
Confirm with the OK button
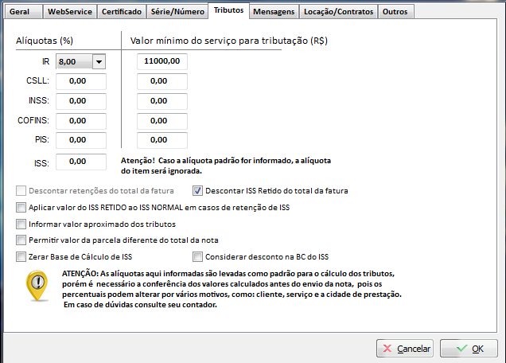tap(469, 349)
